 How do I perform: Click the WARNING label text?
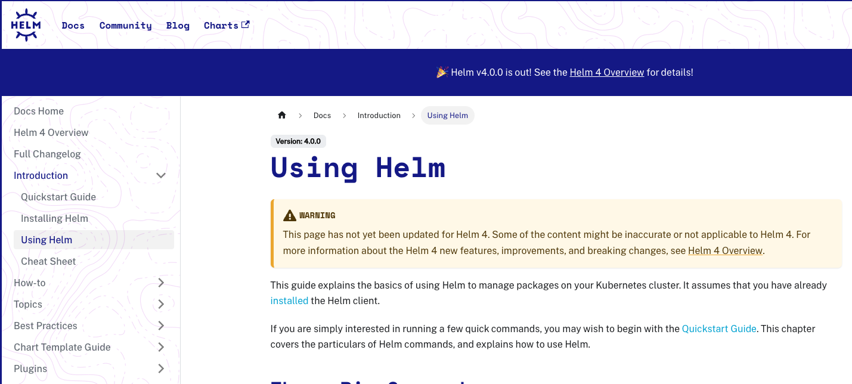[x=317, y=215]
